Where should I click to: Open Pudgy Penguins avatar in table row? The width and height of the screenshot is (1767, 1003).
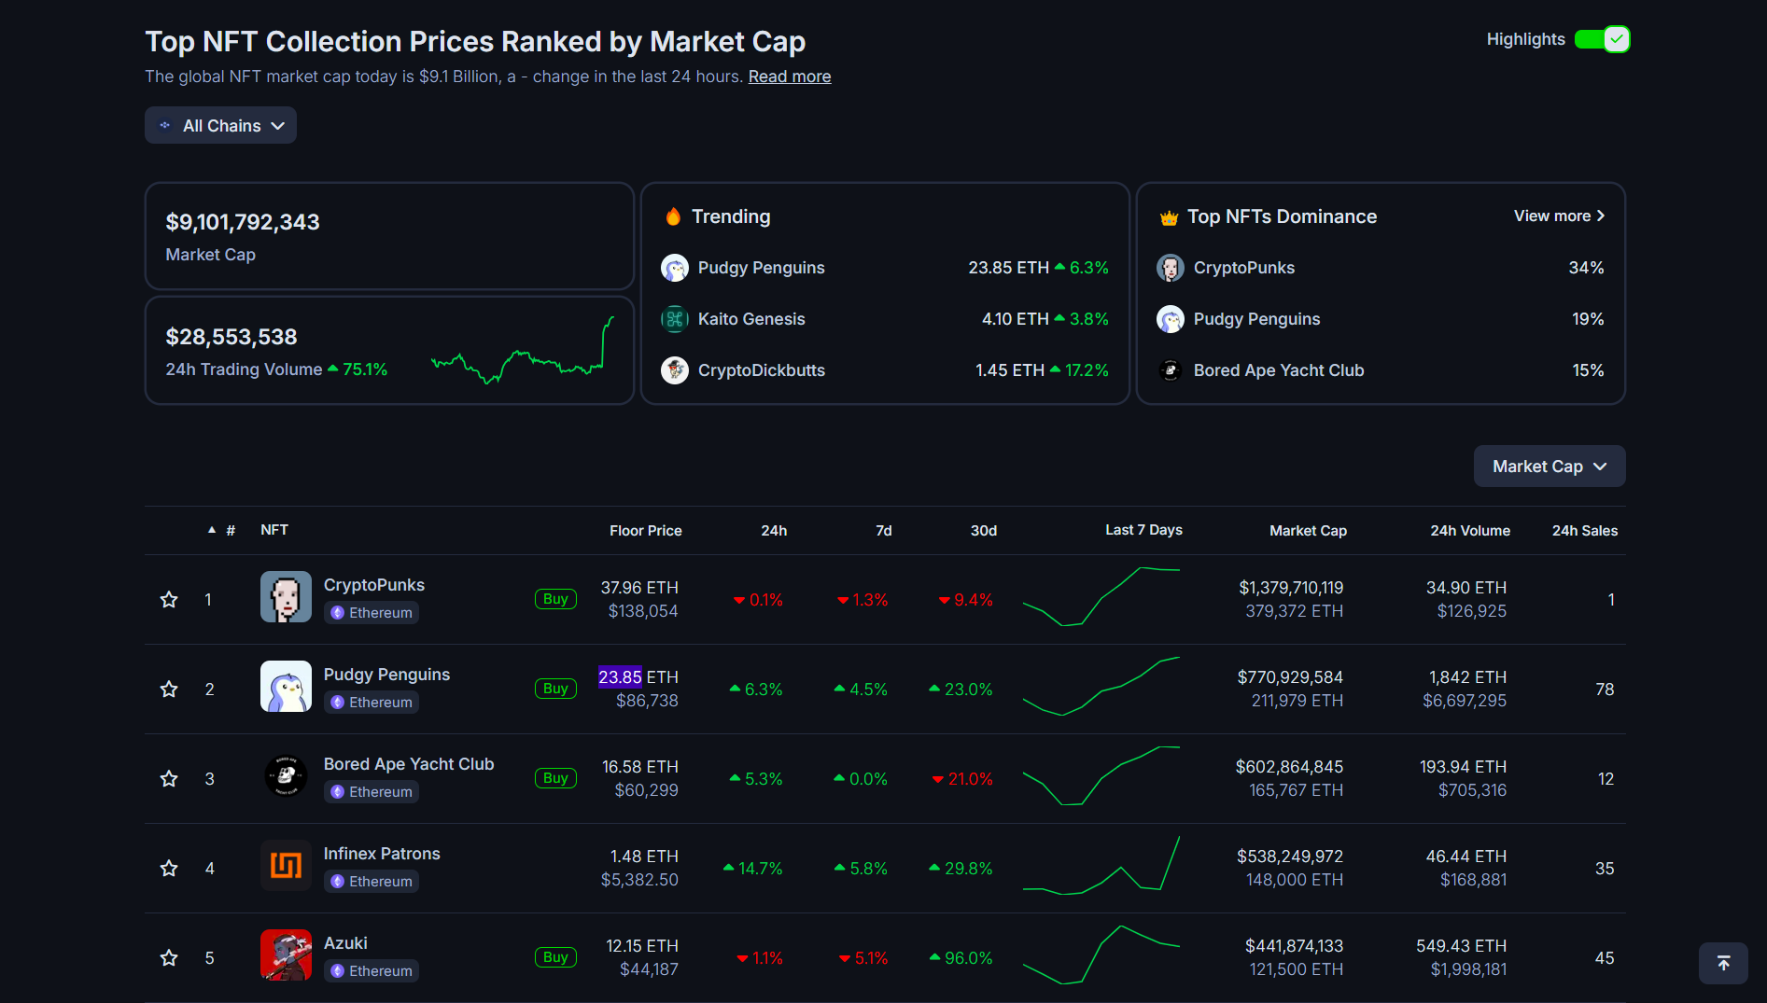[286, 687]
